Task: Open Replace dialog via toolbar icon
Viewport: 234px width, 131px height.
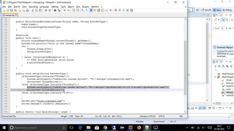Action: (x=59, y=11)
